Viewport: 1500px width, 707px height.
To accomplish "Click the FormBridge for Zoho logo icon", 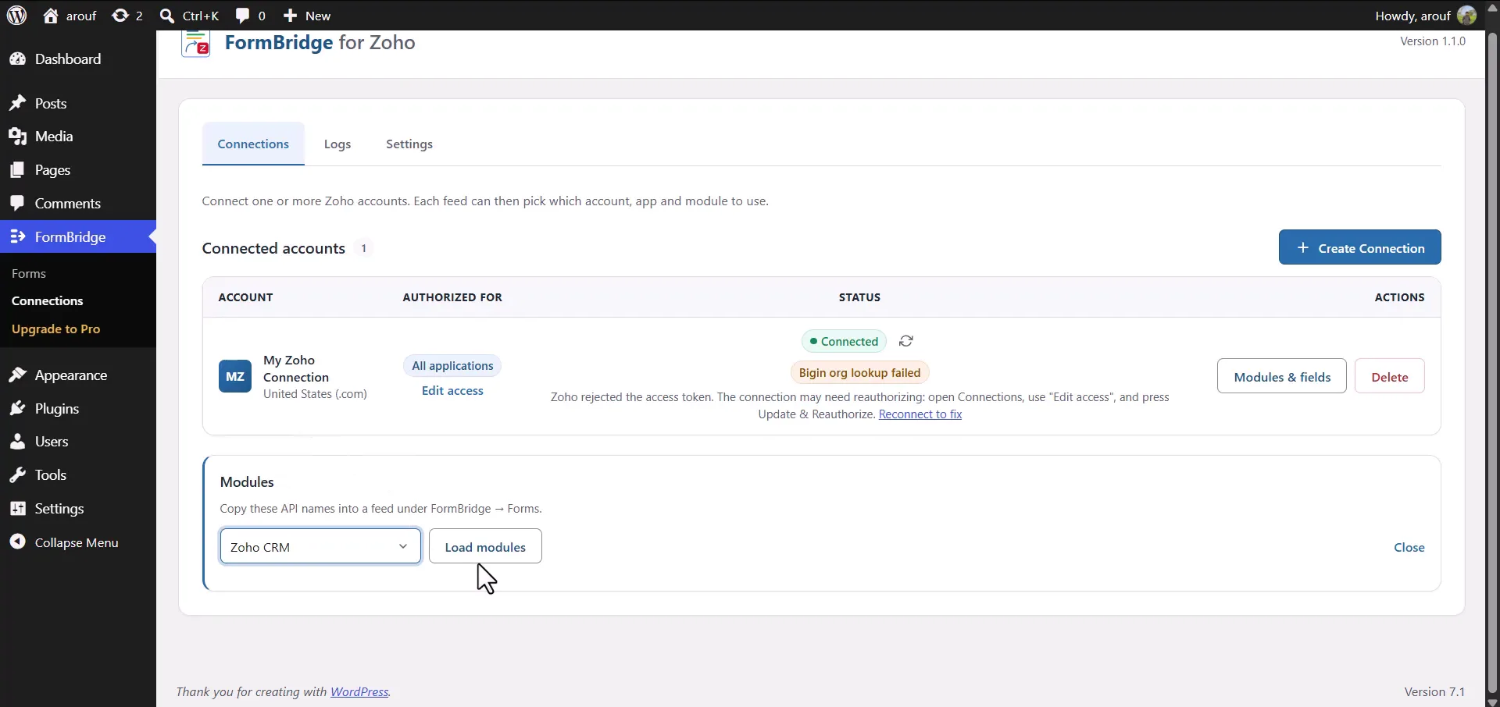I will tap(195, 43).
